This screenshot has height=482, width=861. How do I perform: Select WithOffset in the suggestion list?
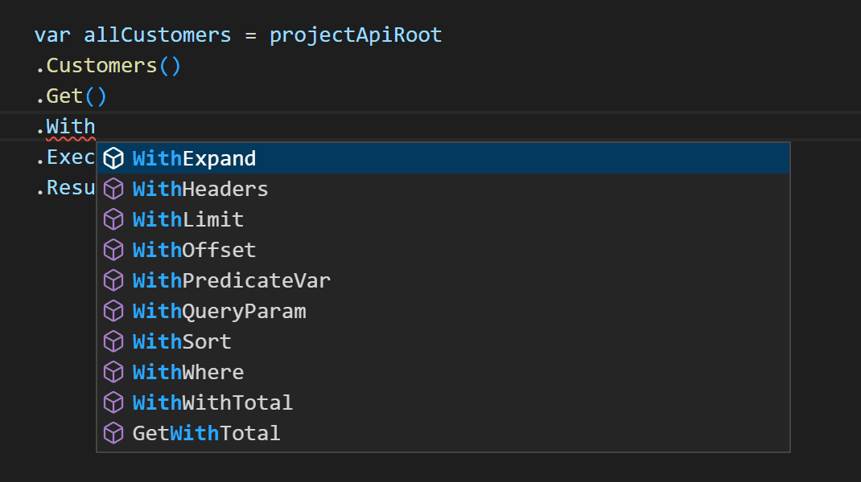(194, 250)
